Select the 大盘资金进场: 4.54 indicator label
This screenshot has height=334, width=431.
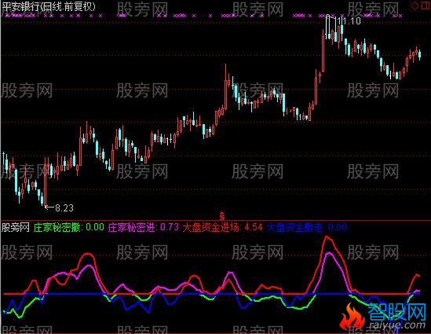coord(223,228)
